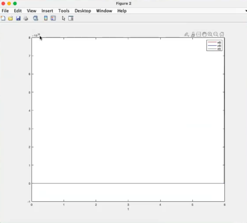Open the File menu
Screen dimensions: 247x223
tap(5, 11)
